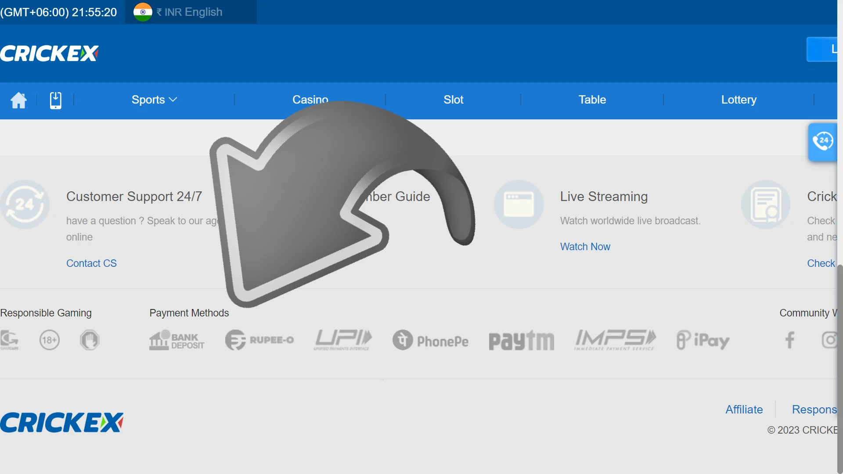Viewport: 843px width, 474px height.
Task: Open the Instagram community link
Action: tap(829, 340)
